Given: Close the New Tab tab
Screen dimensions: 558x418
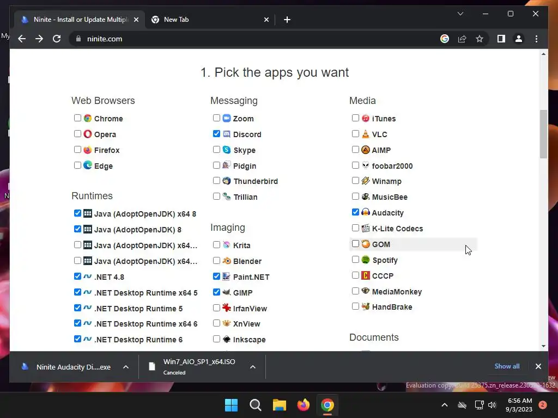Looking at the screenshot, I should pyautogui.click(x=266, y=20).
